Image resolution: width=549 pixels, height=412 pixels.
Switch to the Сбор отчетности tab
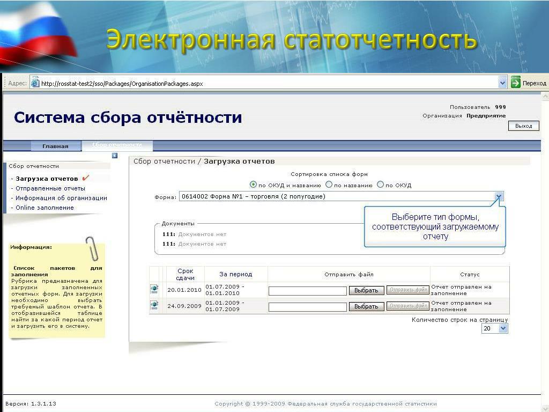click(117, 145)
